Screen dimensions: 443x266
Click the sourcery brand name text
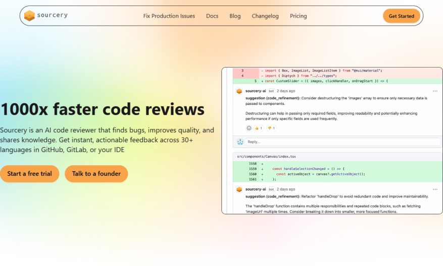tap(53, 15)
